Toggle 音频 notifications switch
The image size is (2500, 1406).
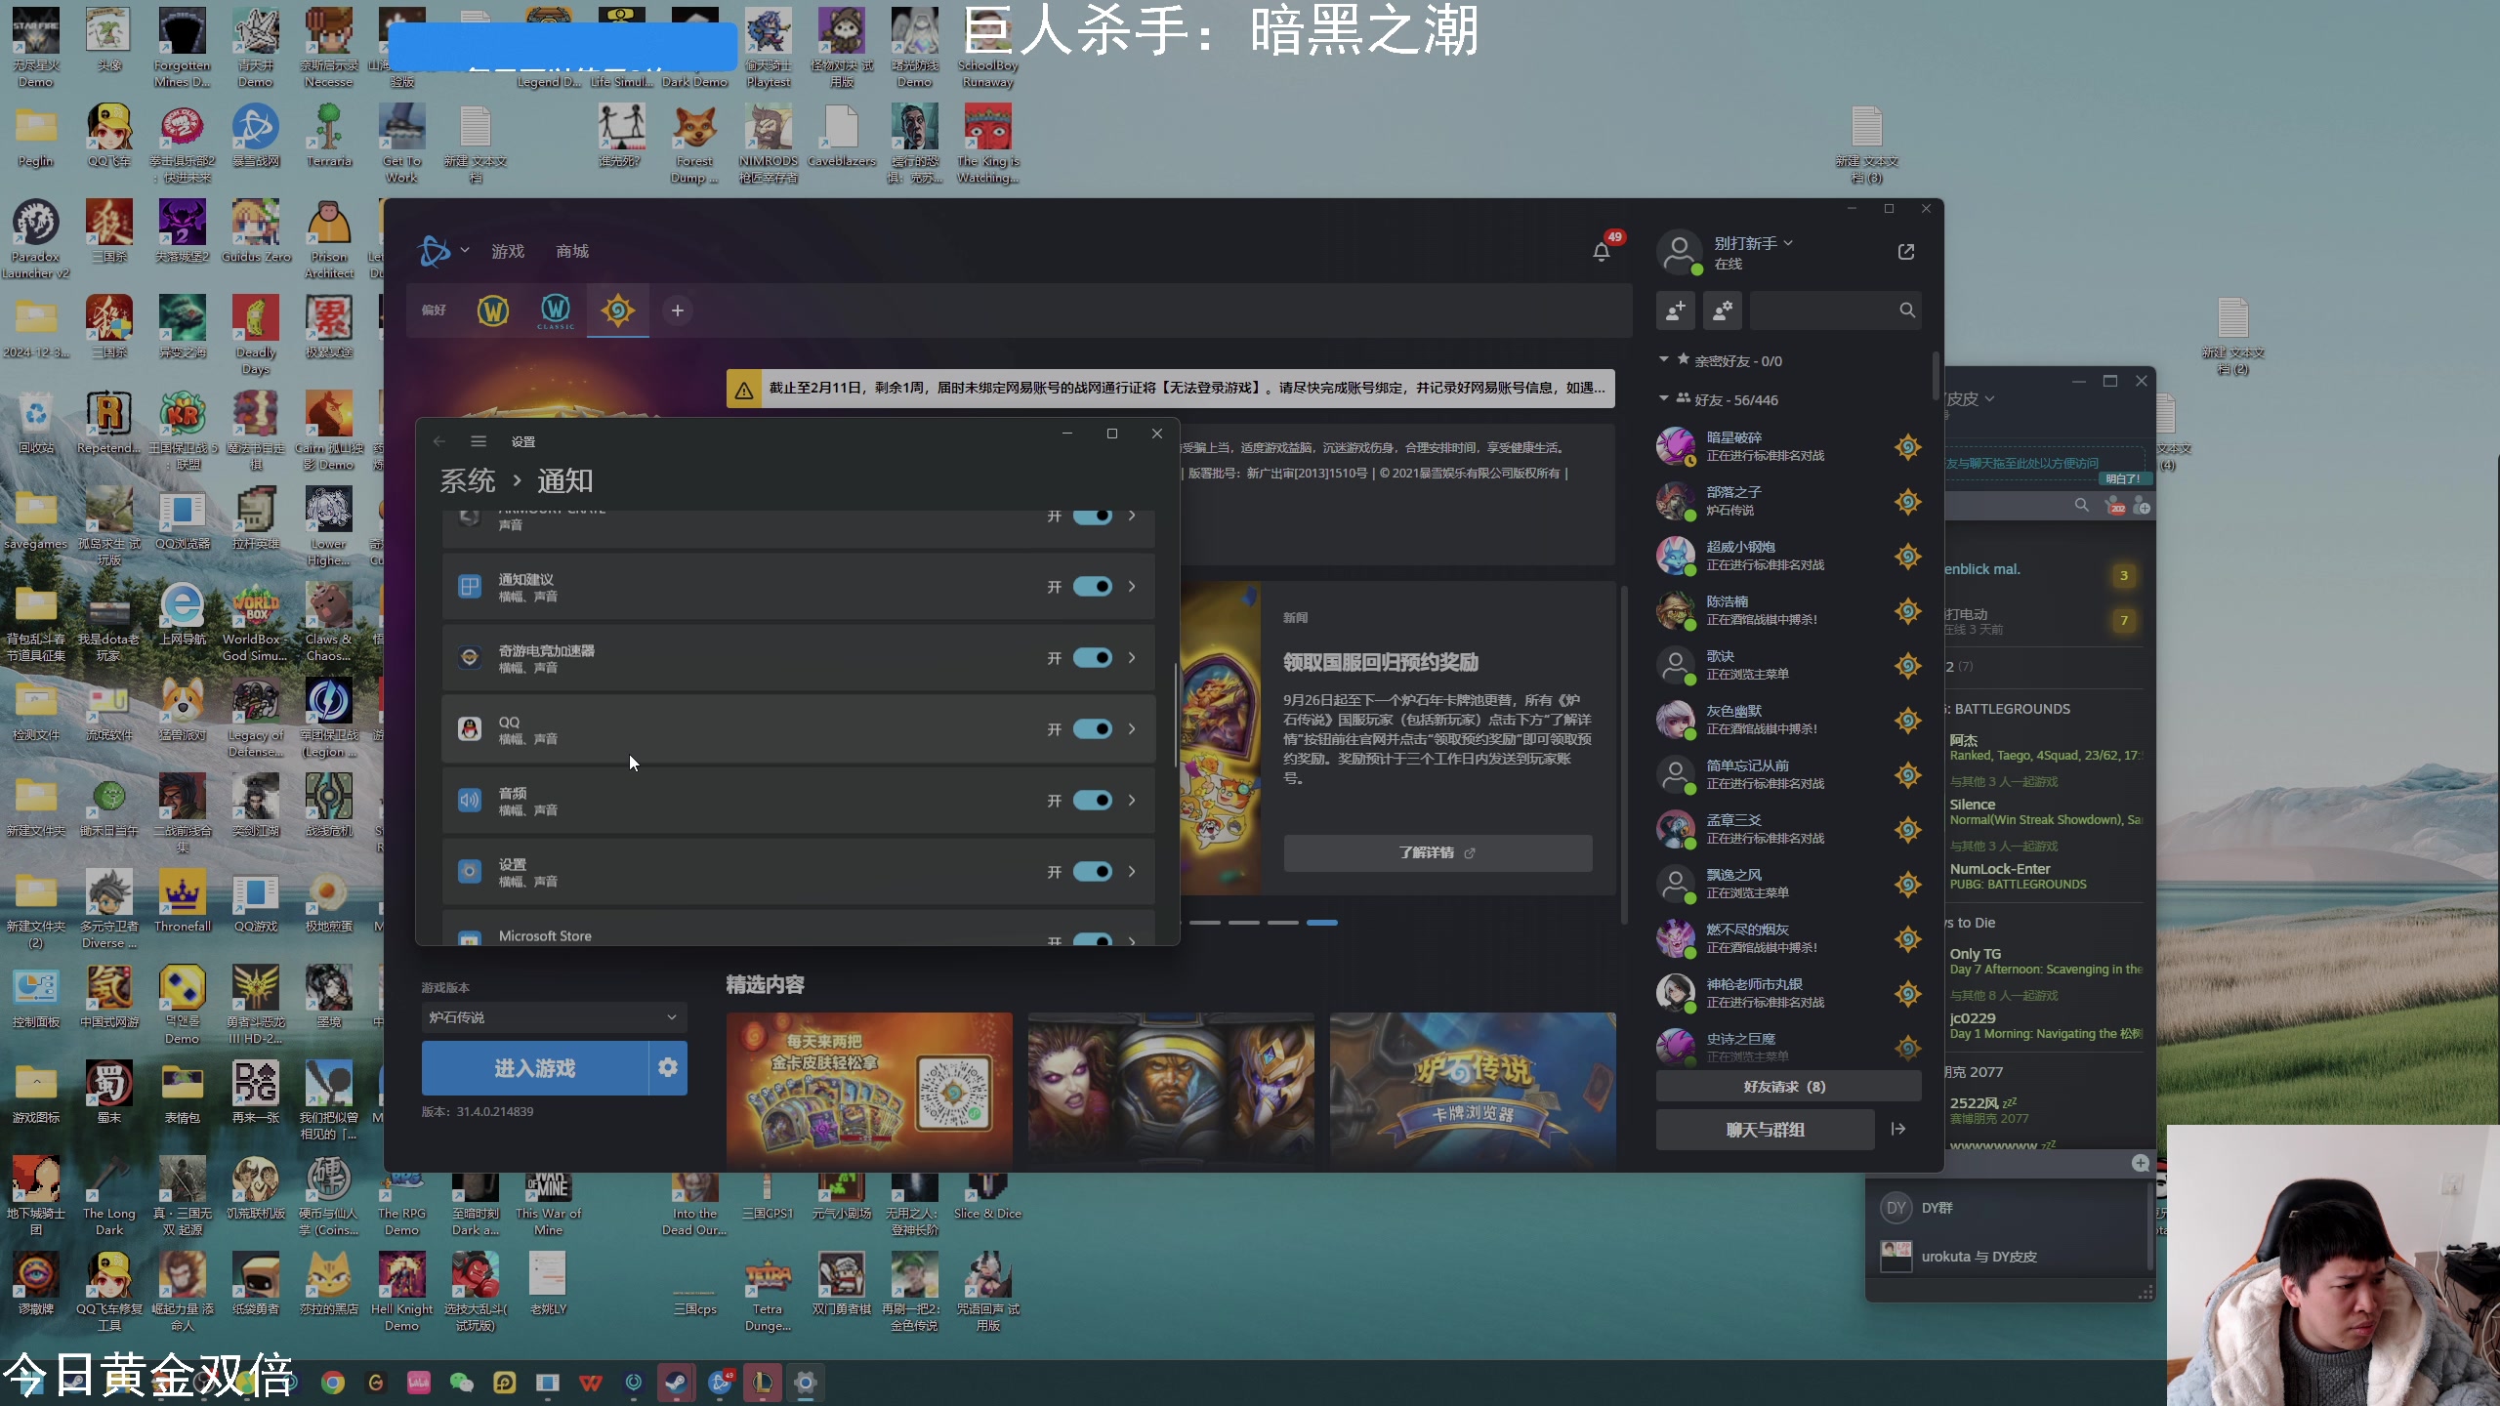[1093, 801]
